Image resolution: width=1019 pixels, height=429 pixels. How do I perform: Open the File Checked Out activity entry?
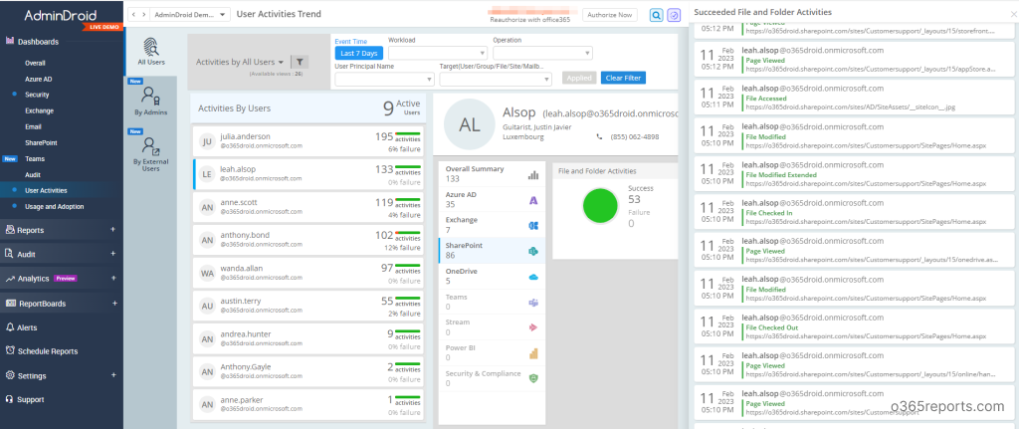point(854,326)
